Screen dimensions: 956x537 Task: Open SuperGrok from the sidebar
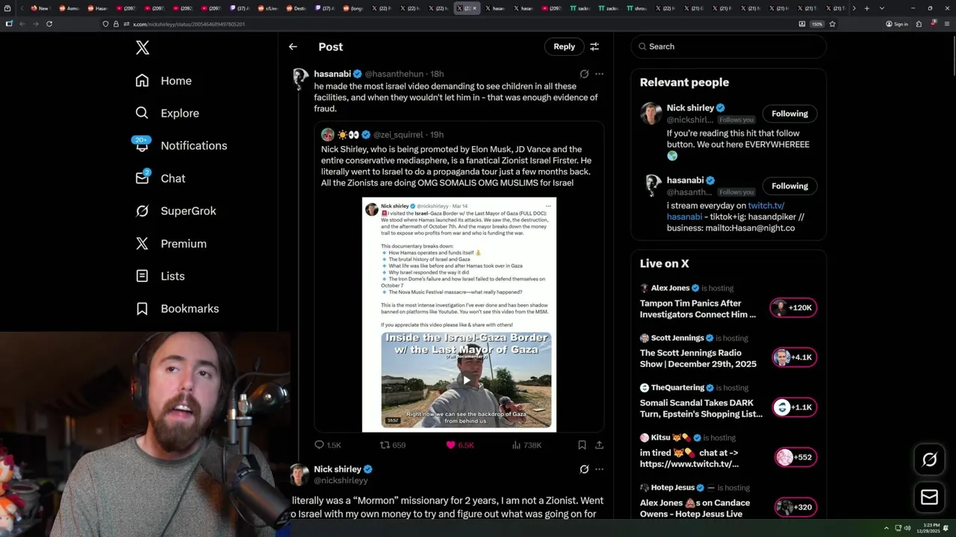(x=176, y=211)
